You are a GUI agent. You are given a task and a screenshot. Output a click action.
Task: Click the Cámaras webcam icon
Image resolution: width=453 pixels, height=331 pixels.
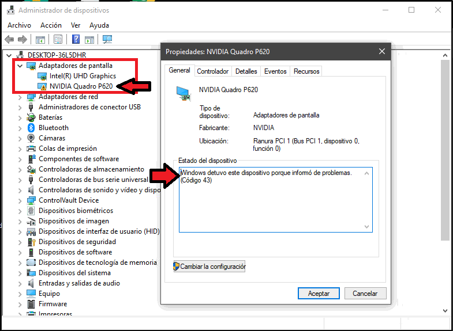click(x=31, y=138)
